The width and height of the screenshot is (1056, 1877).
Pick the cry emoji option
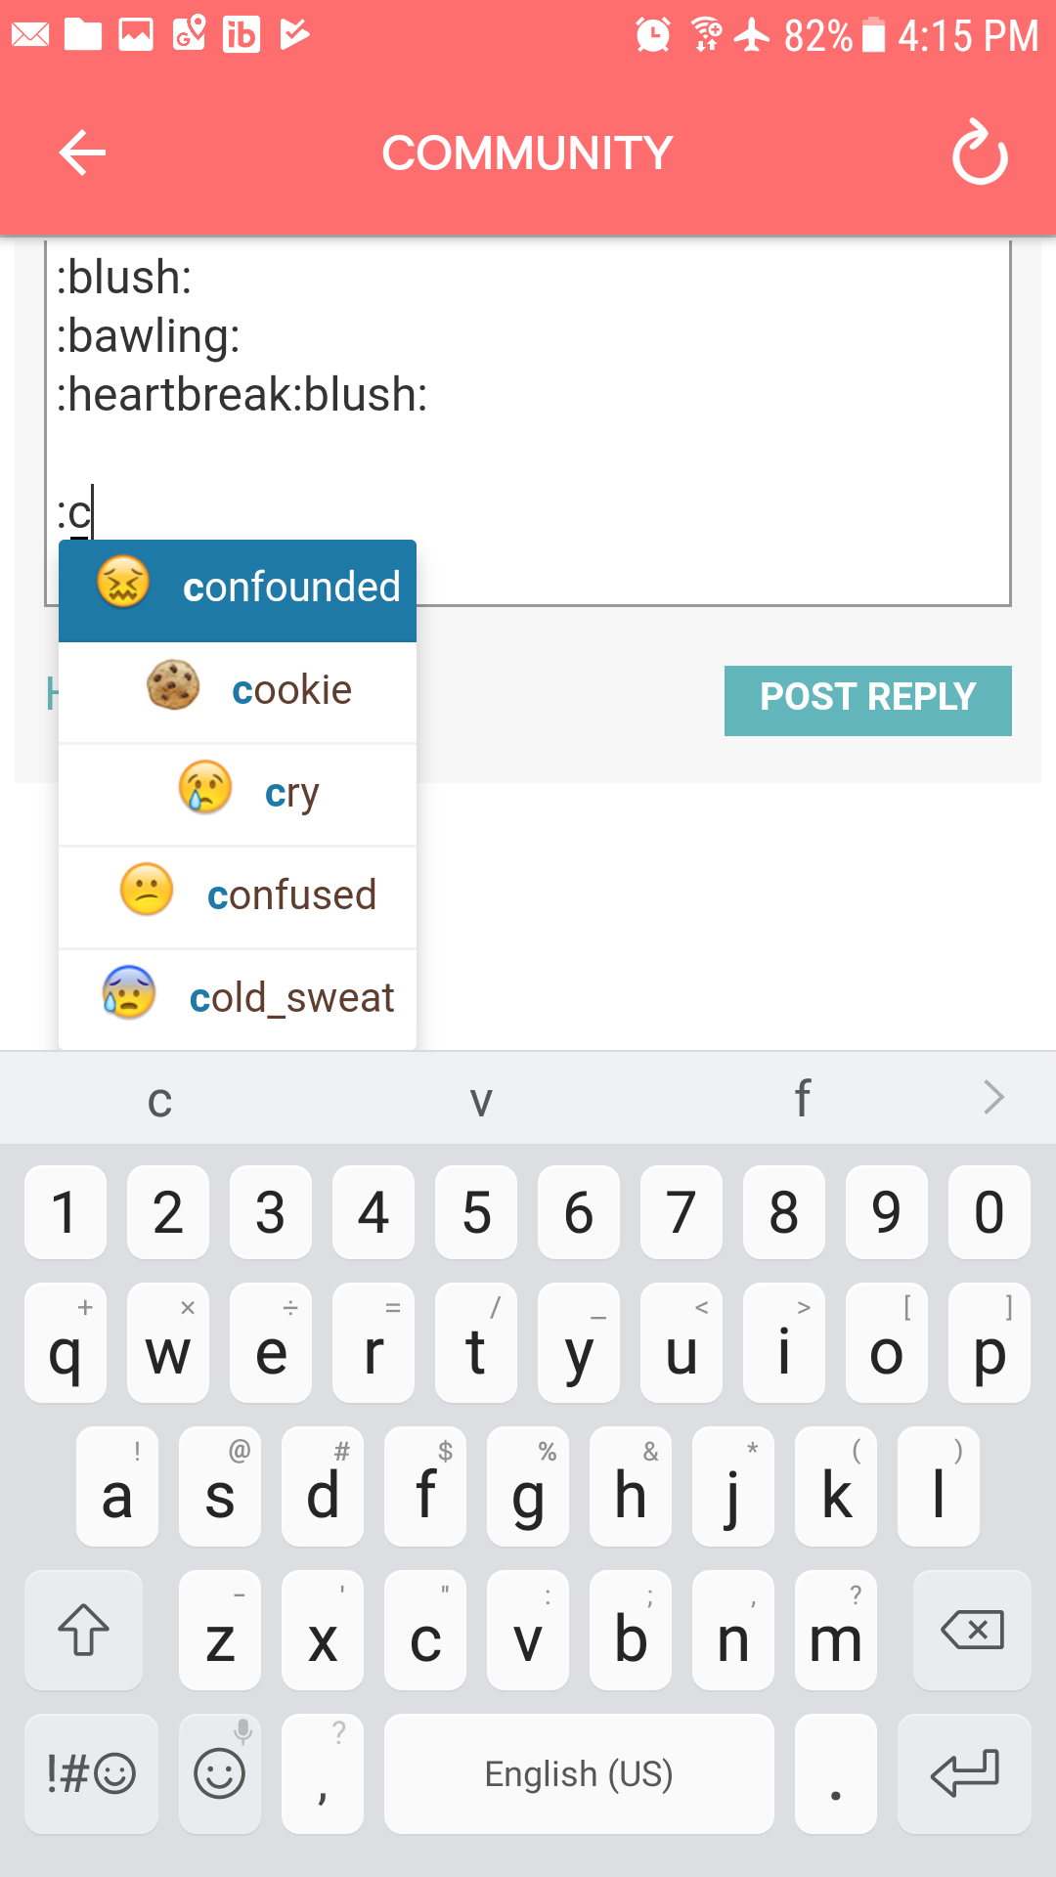tap(238, 794)
